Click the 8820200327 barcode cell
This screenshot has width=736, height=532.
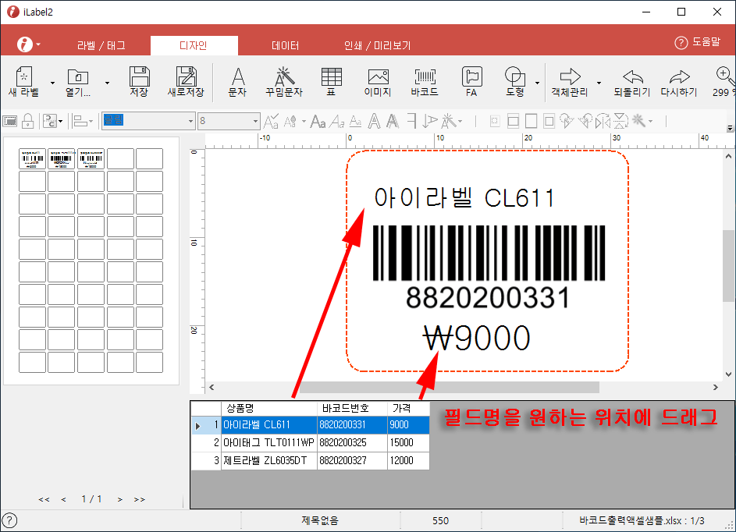coord(352,460)
